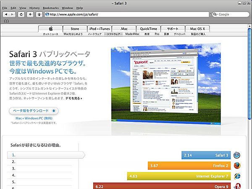
Task: Click the Opera icon beside the chart
Action: 237,186
